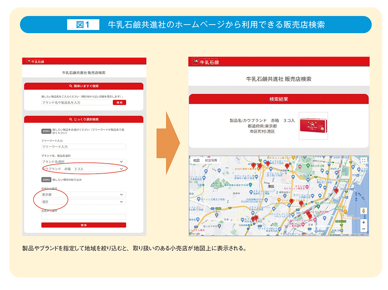The height and width of the screenshot is (290, 388).
Task: Open the 東京都 prefecture dropdown
Action: click(84, 195)
